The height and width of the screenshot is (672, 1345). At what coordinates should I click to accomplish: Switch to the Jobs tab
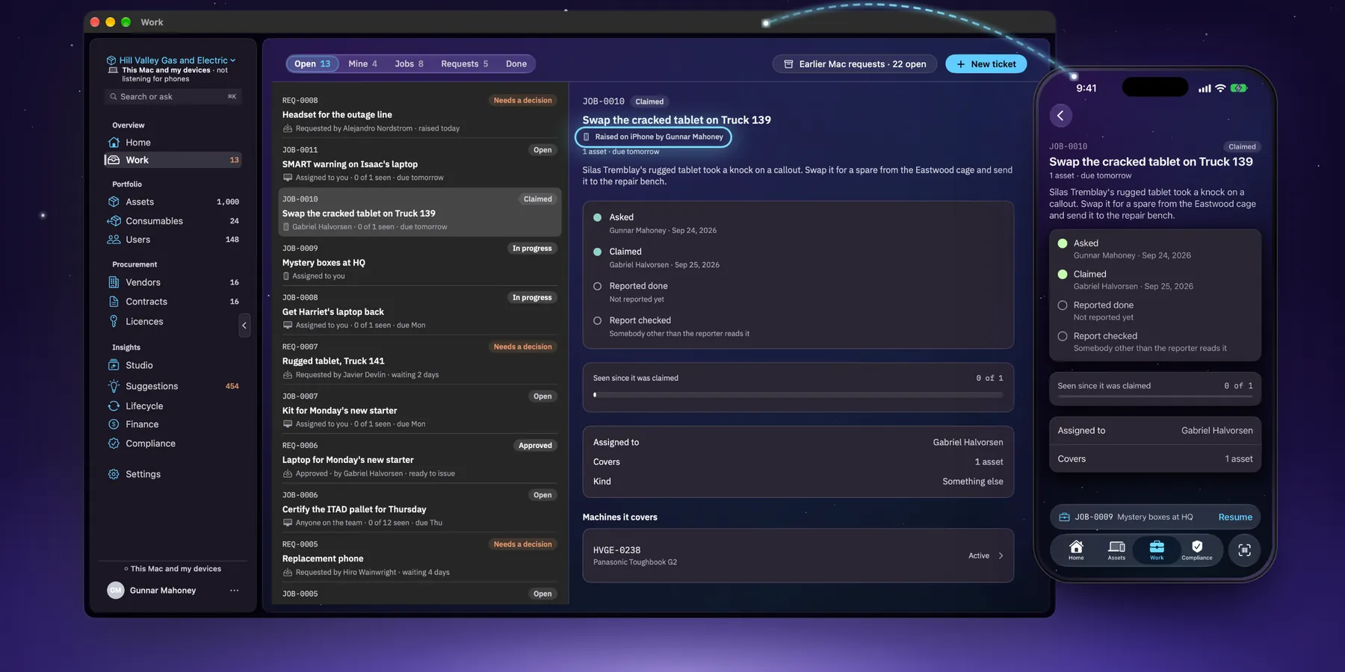tap(409, 64)
